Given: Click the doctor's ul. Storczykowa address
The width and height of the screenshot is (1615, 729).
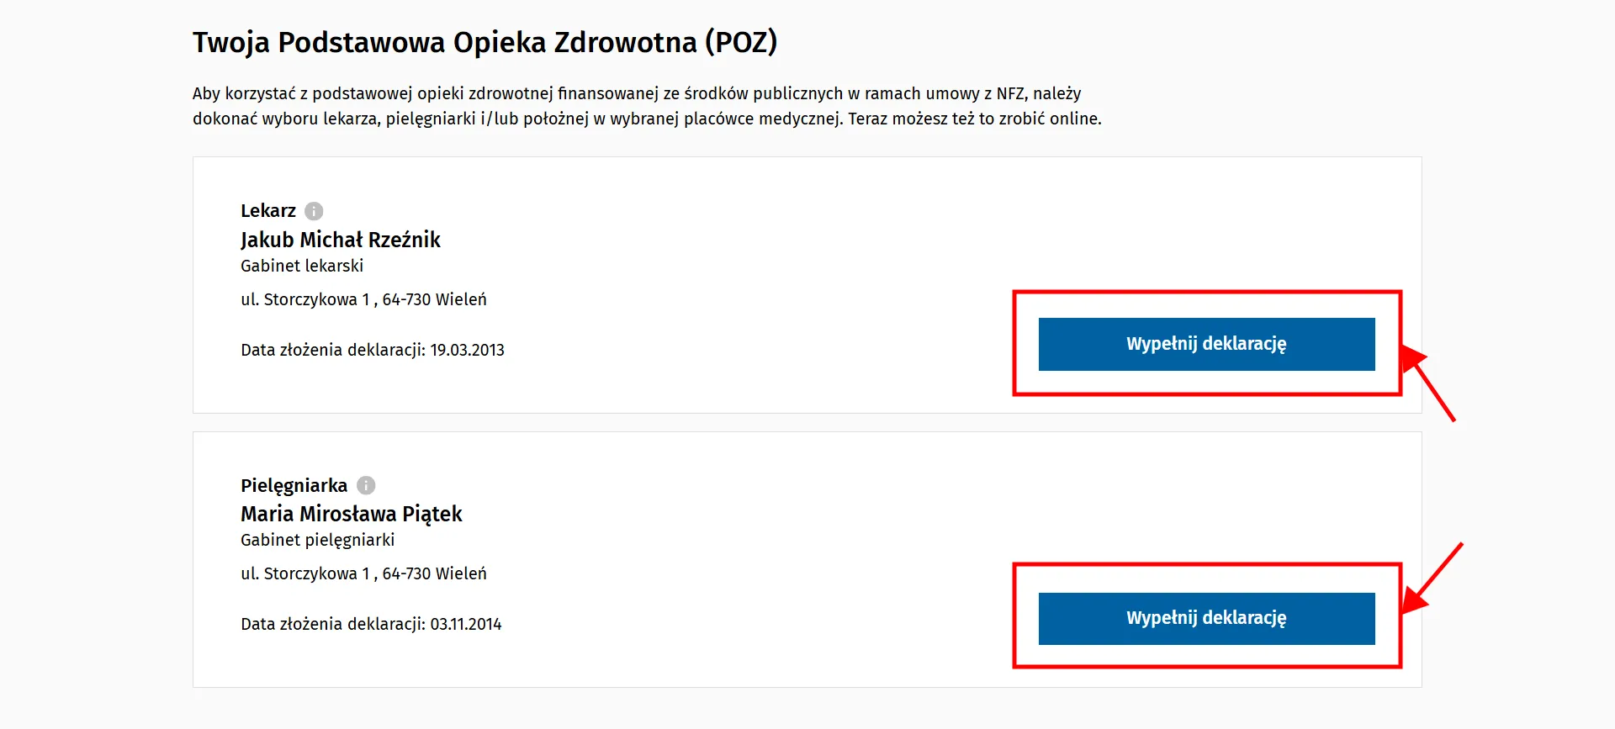Looking at the screenshot, I should click(x=363, y=299).
